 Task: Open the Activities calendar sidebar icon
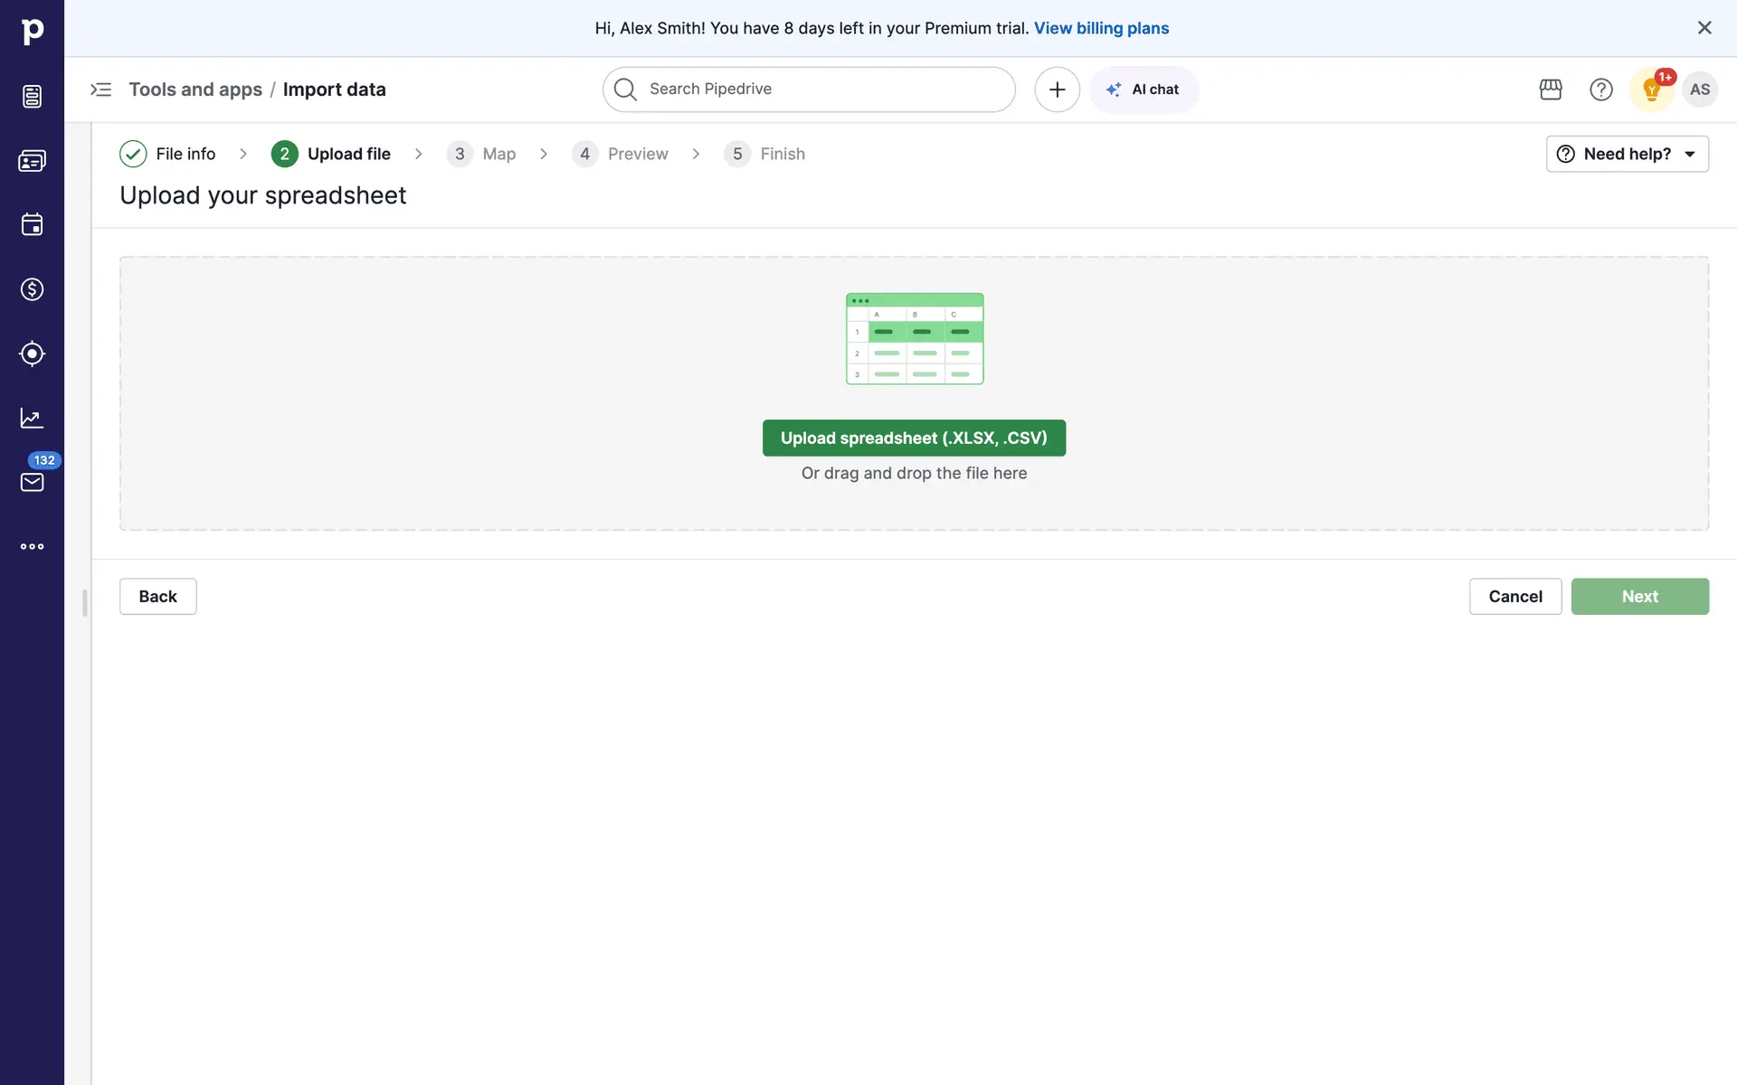32,224
